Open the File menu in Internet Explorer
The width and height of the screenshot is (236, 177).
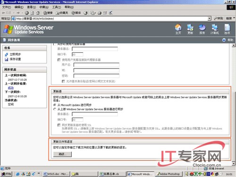(7, 7)
